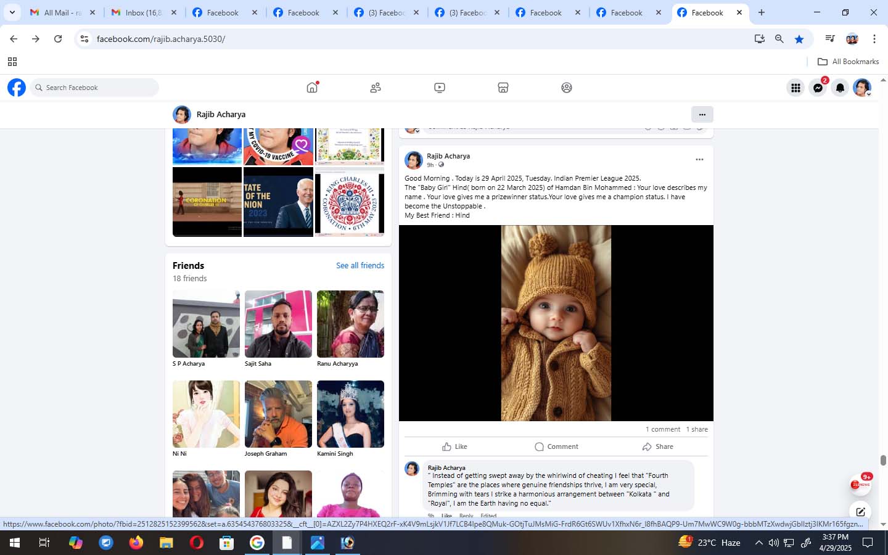Image resolution: width=888 pixels, height=555 pixels.
Task: Open Ranu Acharyya friend thumbnail
Action: pos(350,324)
